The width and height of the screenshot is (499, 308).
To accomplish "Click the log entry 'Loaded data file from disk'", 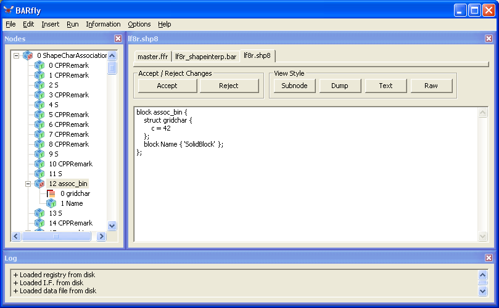I will [55, 291].
